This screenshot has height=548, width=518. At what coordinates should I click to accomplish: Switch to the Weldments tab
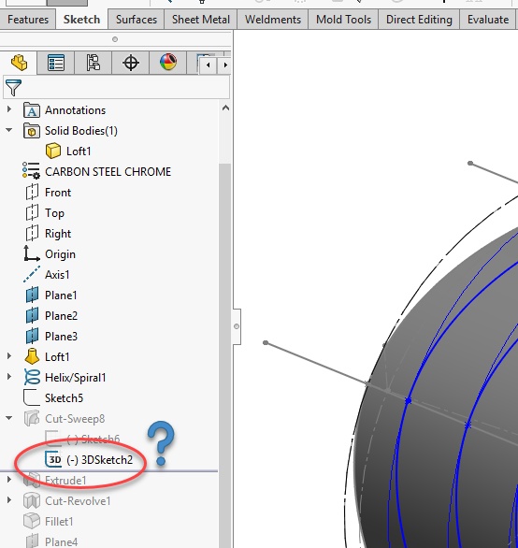coord(273,20)
